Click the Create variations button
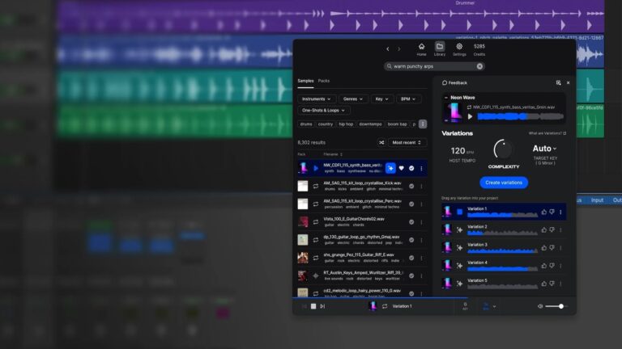 [504, 183]
